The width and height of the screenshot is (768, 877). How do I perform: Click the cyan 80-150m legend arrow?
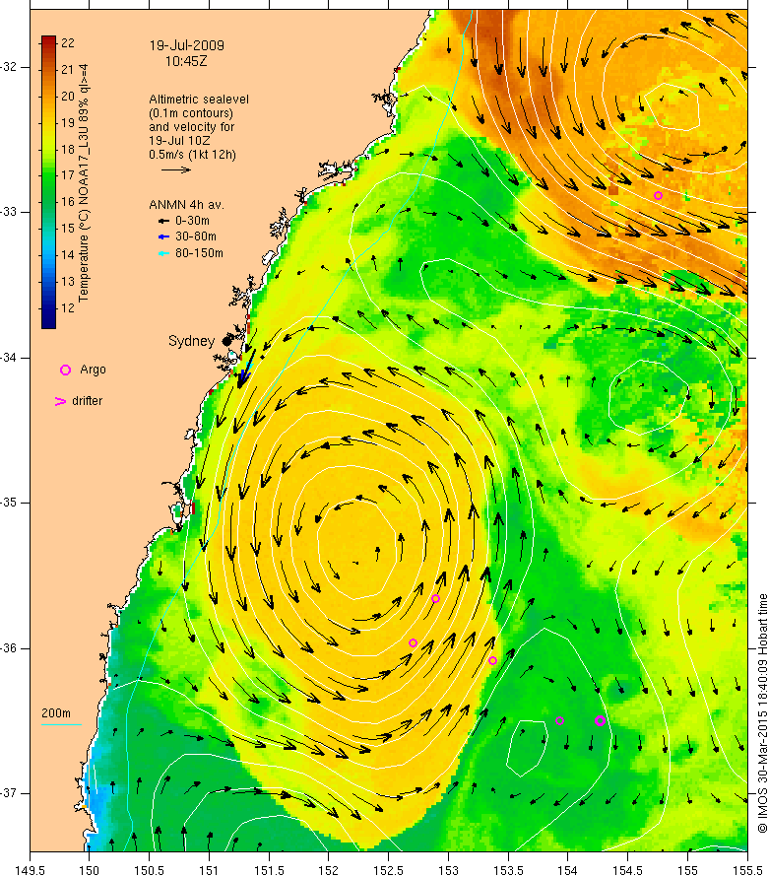pyautogui.click(x=163, y=253)
